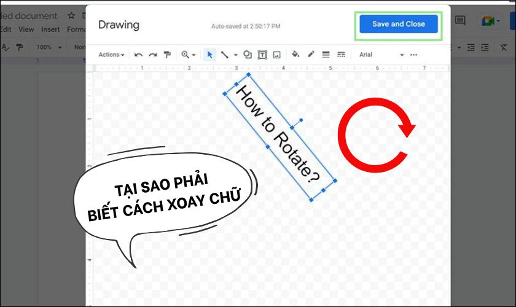Undo the last drawing action
The width and height of the screenshot is (516, 307).
point(138,55)
